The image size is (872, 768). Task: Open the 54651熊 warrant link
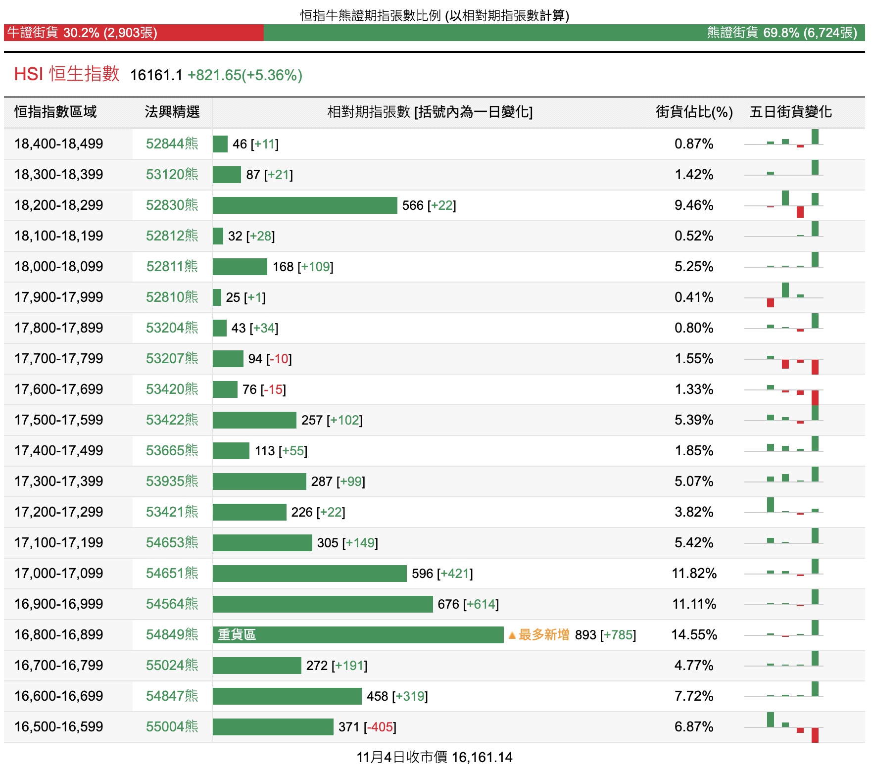tap(172, 574)
